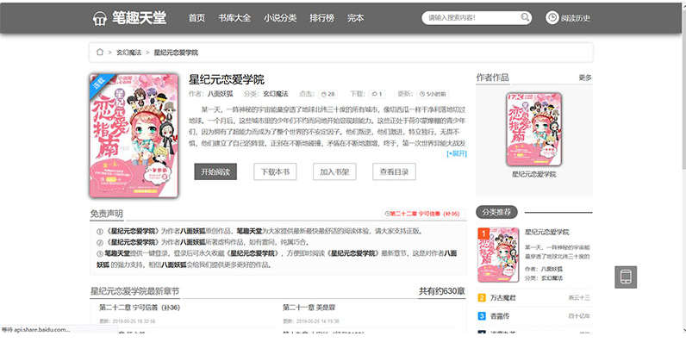Open chapter 第二十二章 宁可信善 (补36) in the chapter list
The width and height of the screenshot is (686, 361).
click(140, 308)
